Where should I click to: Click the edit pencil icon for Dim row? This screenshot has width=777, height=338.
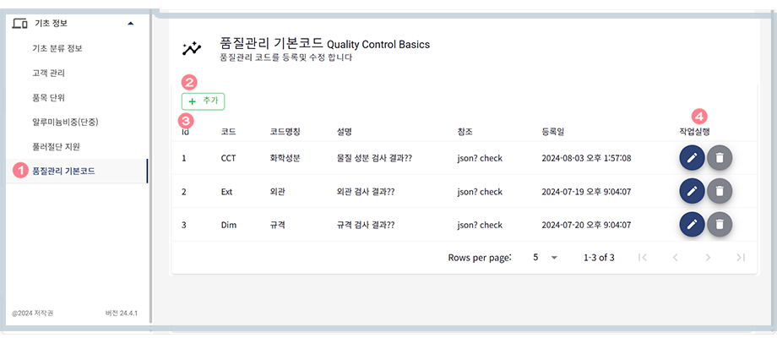coord(692,224)
